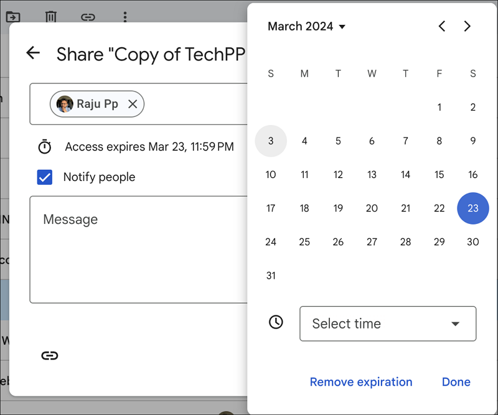Click the Remove expiration link
Image resolution: width=498 pixels, height=415 pixels.
(361, 381)
